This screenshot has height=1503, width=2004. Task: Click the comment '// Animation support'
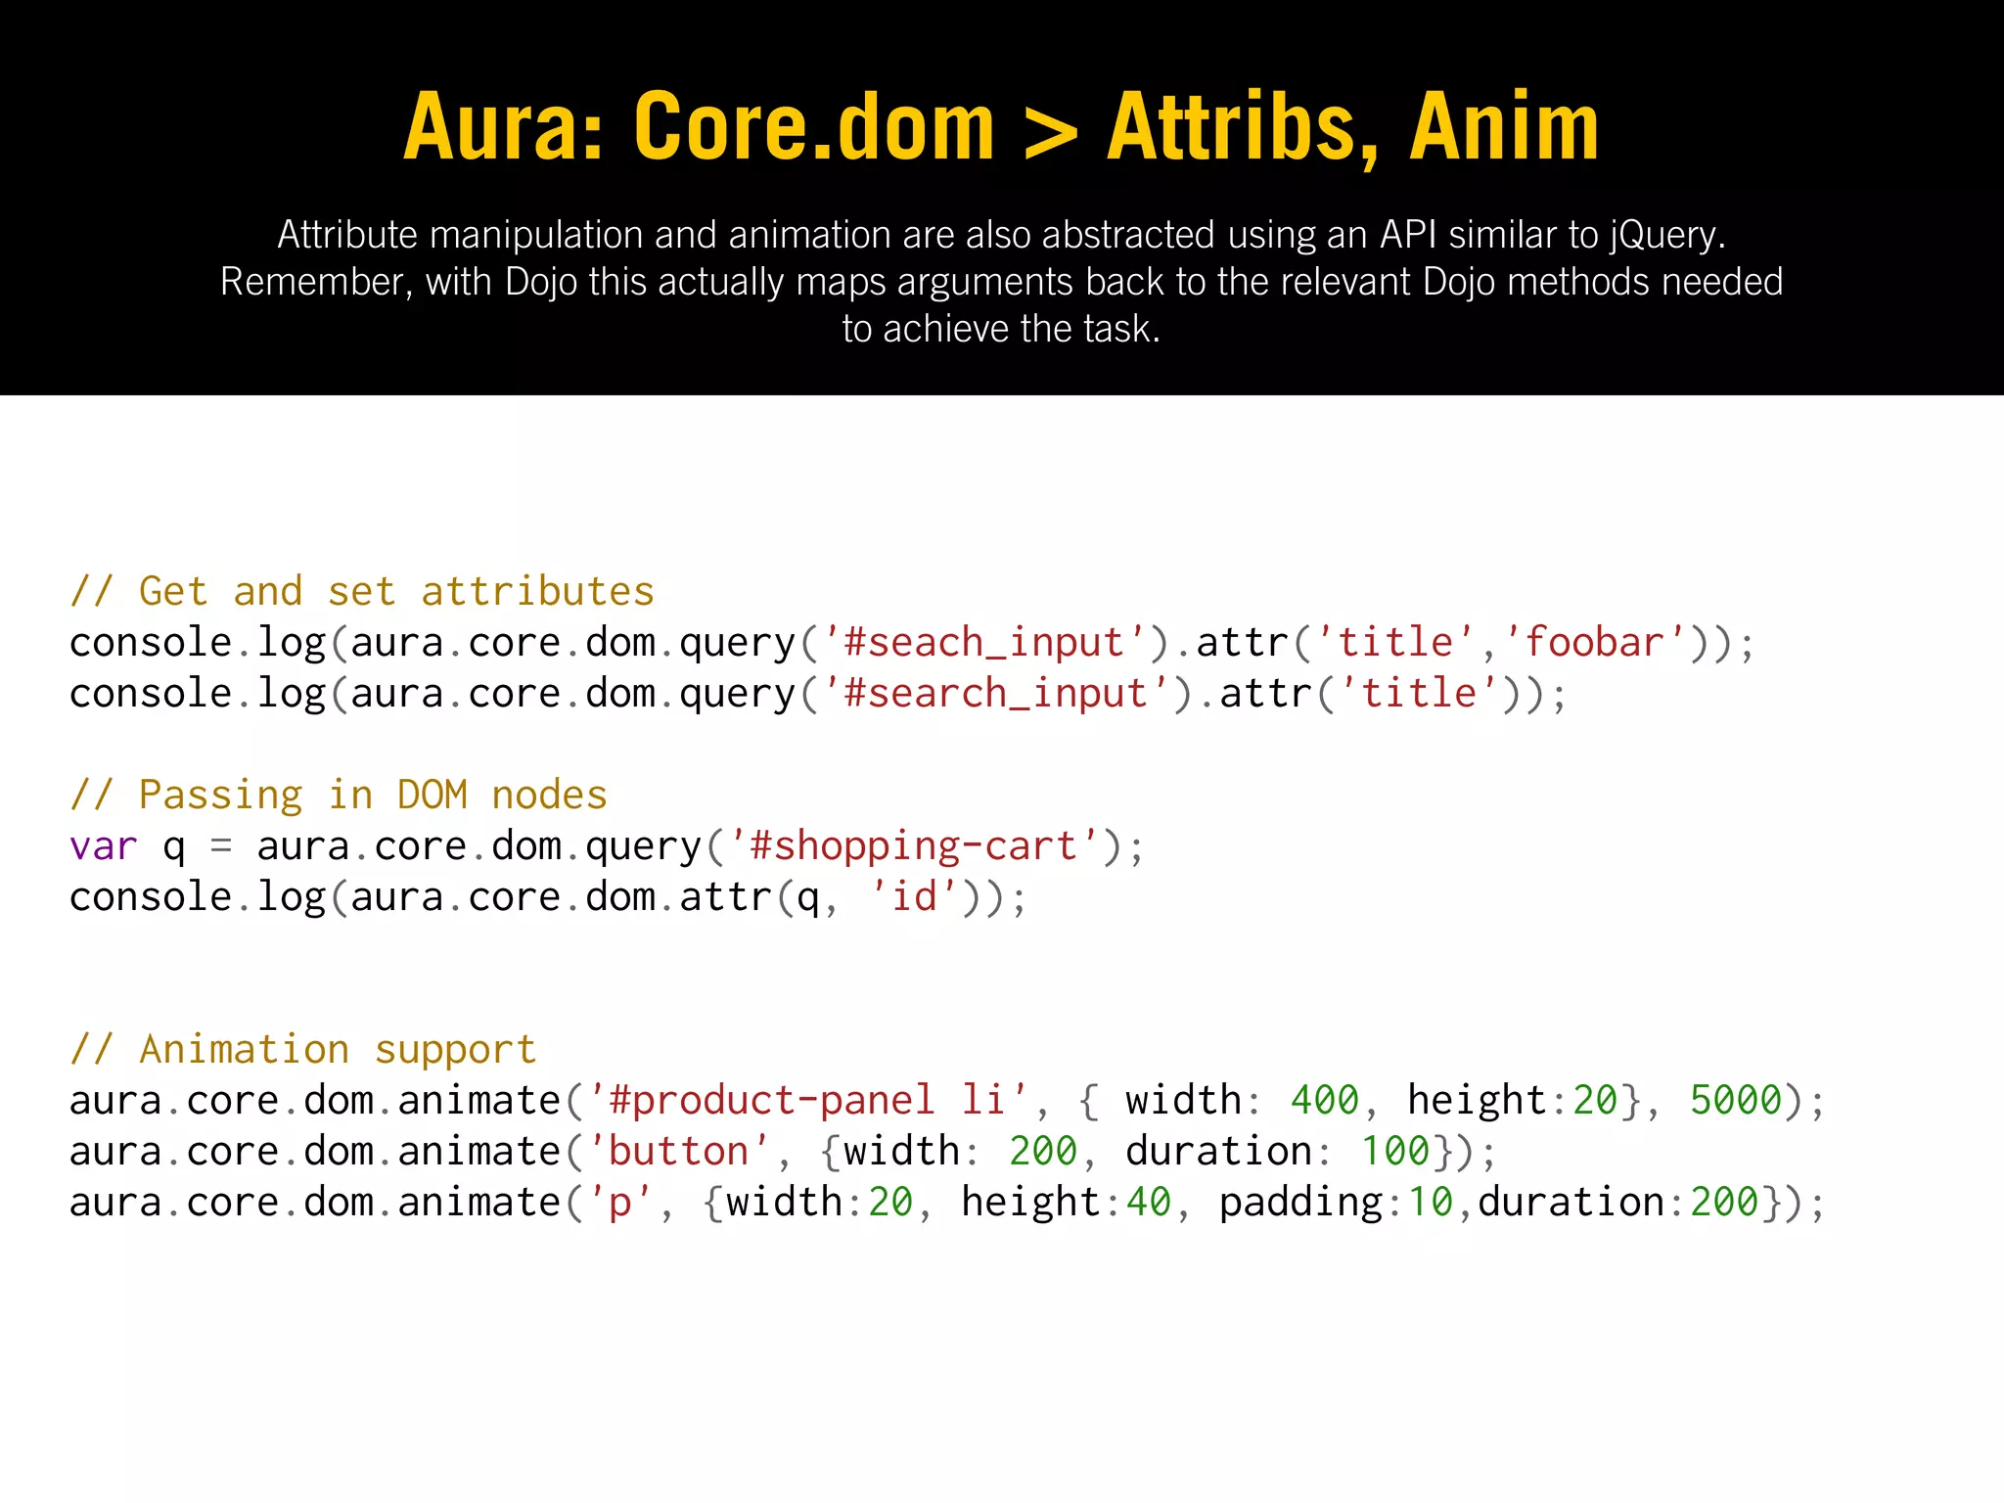303,1050
